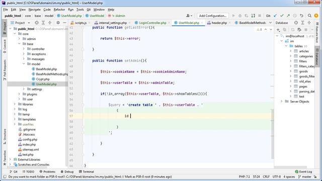
Task: Open Commit tool window sidebar
Action: 5,46
